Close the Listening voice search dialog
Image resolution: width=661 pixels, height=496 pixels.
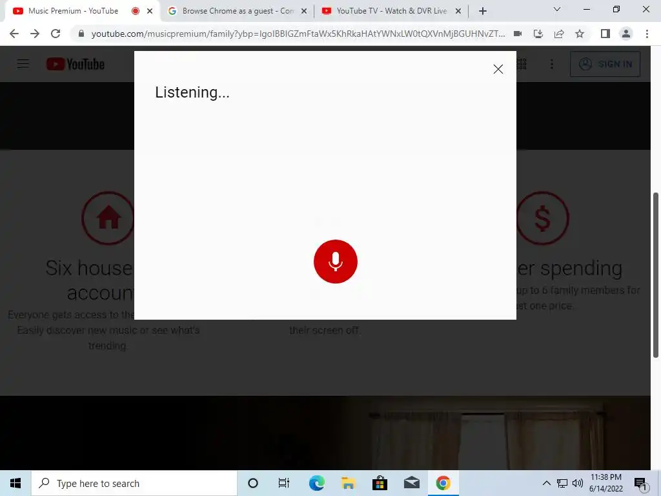[498, 69]
